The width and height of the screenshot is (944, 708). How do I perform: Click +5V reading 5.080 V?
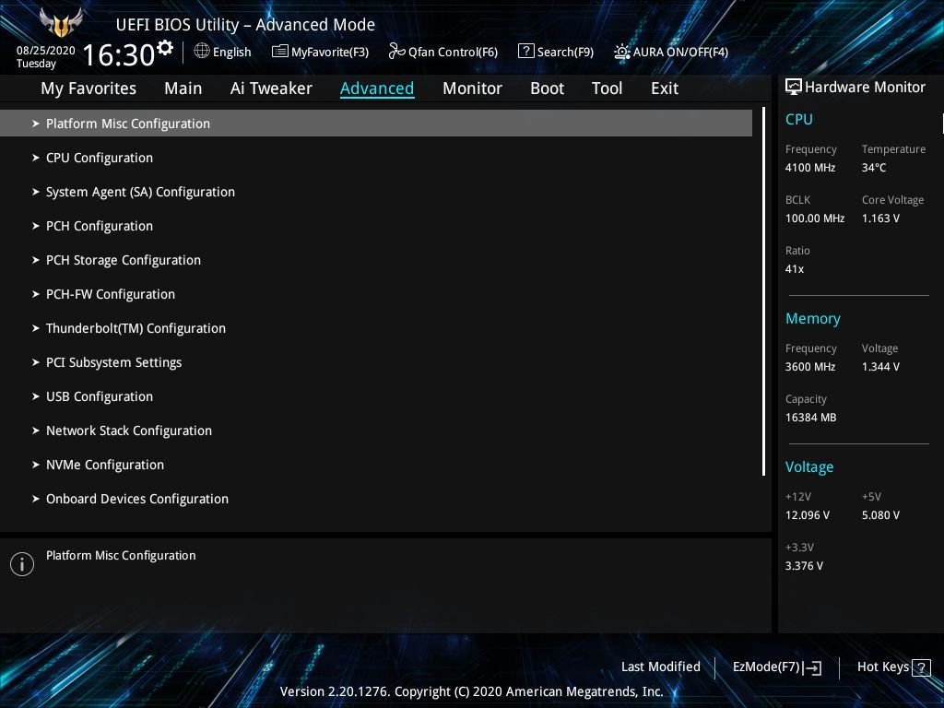tap(880, 515)
